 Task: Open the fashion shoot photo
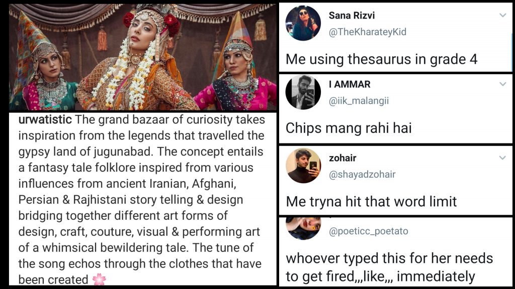(x=143, y=57)
